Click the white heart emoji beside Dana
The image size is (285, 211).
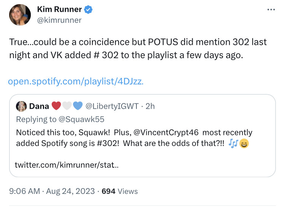pyautogui.click(x=67, y=106)
